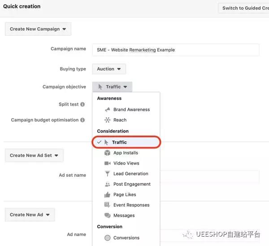
Task: Click the Split test info icon
Action: pos(82,104)
